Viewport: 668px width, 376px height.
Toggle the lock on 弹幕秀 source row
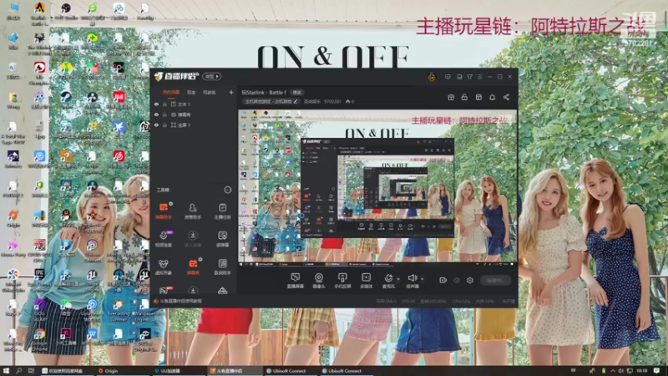click(164, 114)
